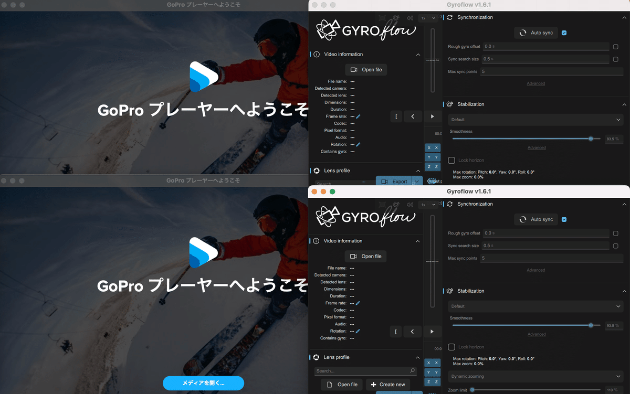Click Create new in the Lens profile panel
Image resolution: width=630 pixels, height=394 pixels.
coord(388,384)
